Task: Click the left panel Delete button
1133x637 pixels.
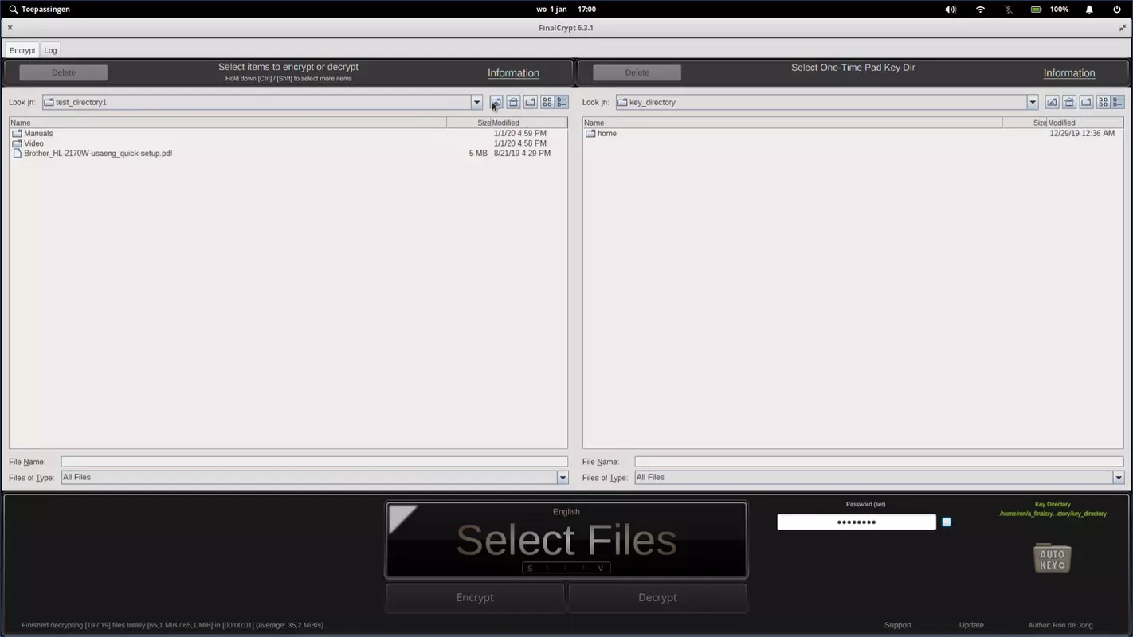Action: 64,72
